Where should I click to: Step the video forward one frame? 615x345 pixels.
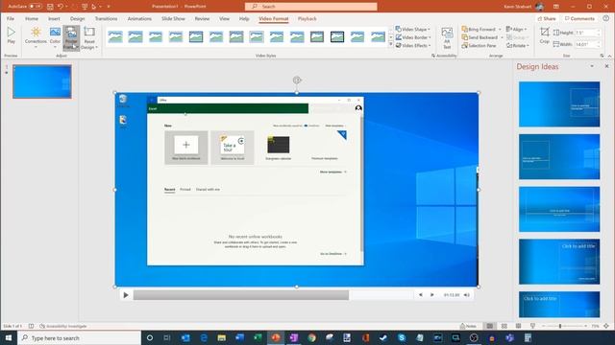pyautogui.click(x=431, y=295)
